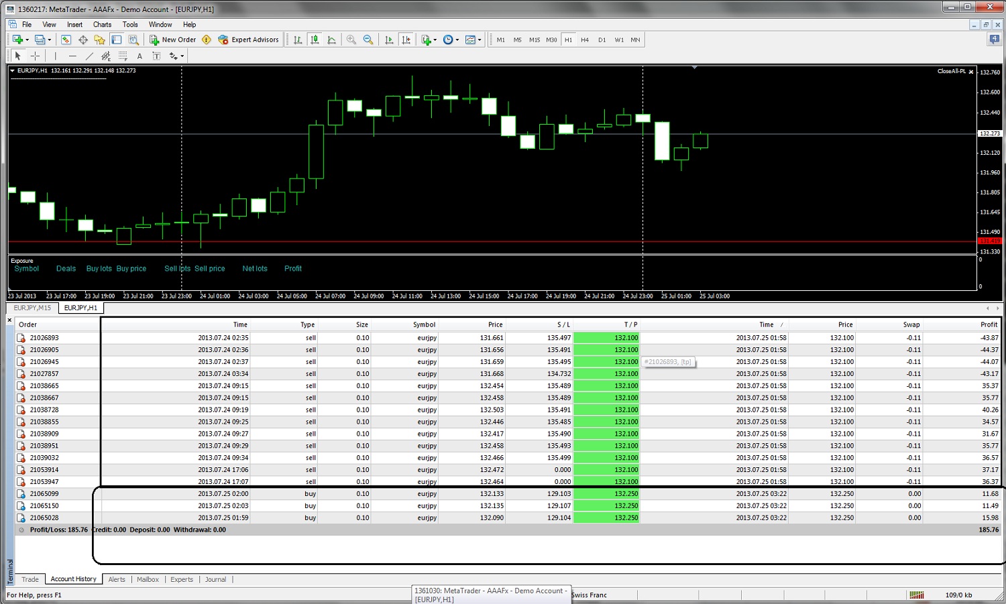Toggle chart shift icon

click(x=406, y=40)
